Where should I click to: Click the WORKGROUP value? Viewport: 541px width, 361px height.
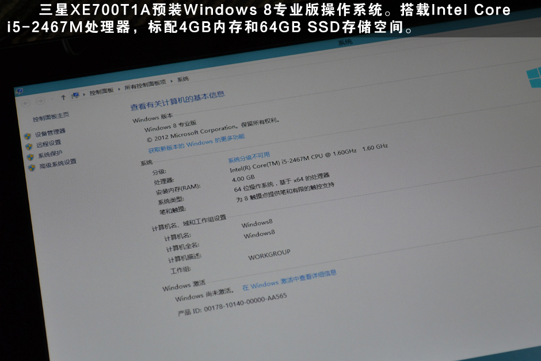click(269, 255)
